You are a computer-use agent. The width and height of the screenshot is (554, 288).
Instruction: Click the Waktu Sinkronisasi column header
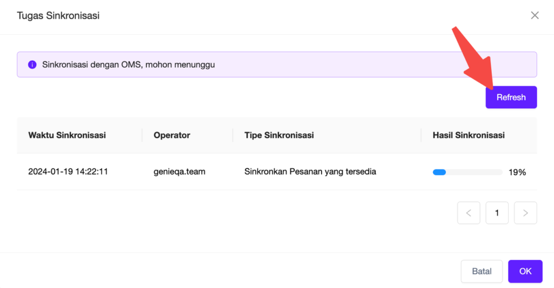pyautogui.click(x=67, y=135)
